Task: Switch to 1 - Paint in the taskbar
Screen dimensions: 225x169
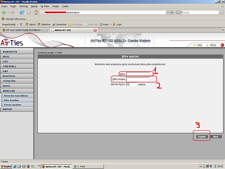Action: 88,167
